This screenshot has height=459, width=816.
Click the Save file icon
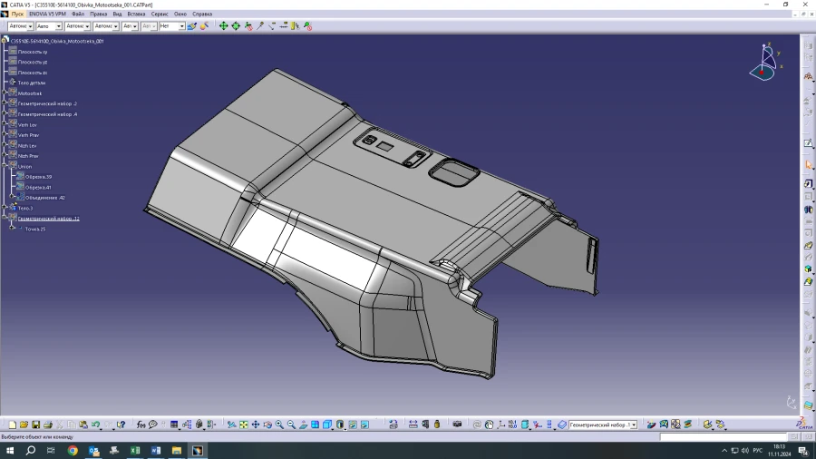coord(36,425)
